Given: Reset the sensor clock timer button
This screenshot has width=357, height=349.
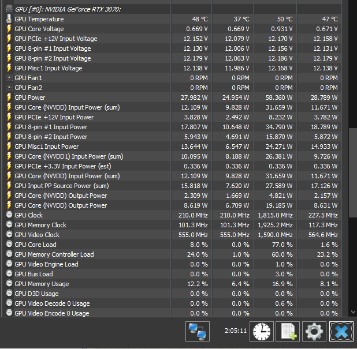Looking at the screenshot, I should click(x=261, y=331).
